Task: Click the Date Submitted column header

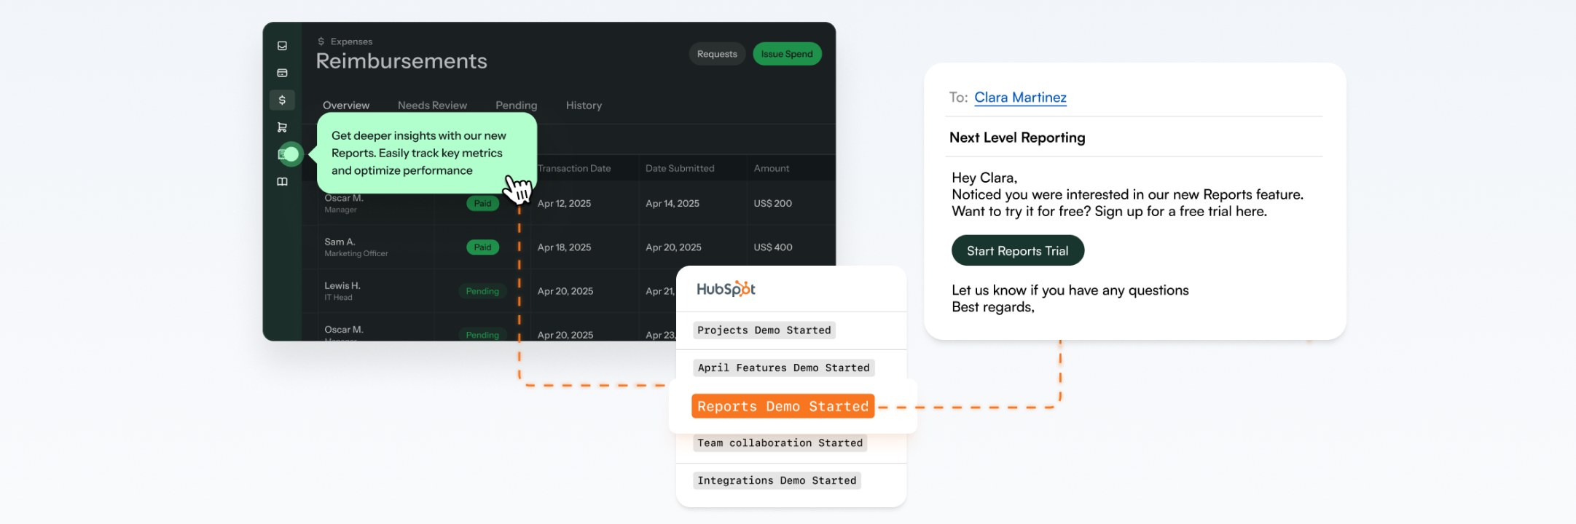Action: pos(680,168)
